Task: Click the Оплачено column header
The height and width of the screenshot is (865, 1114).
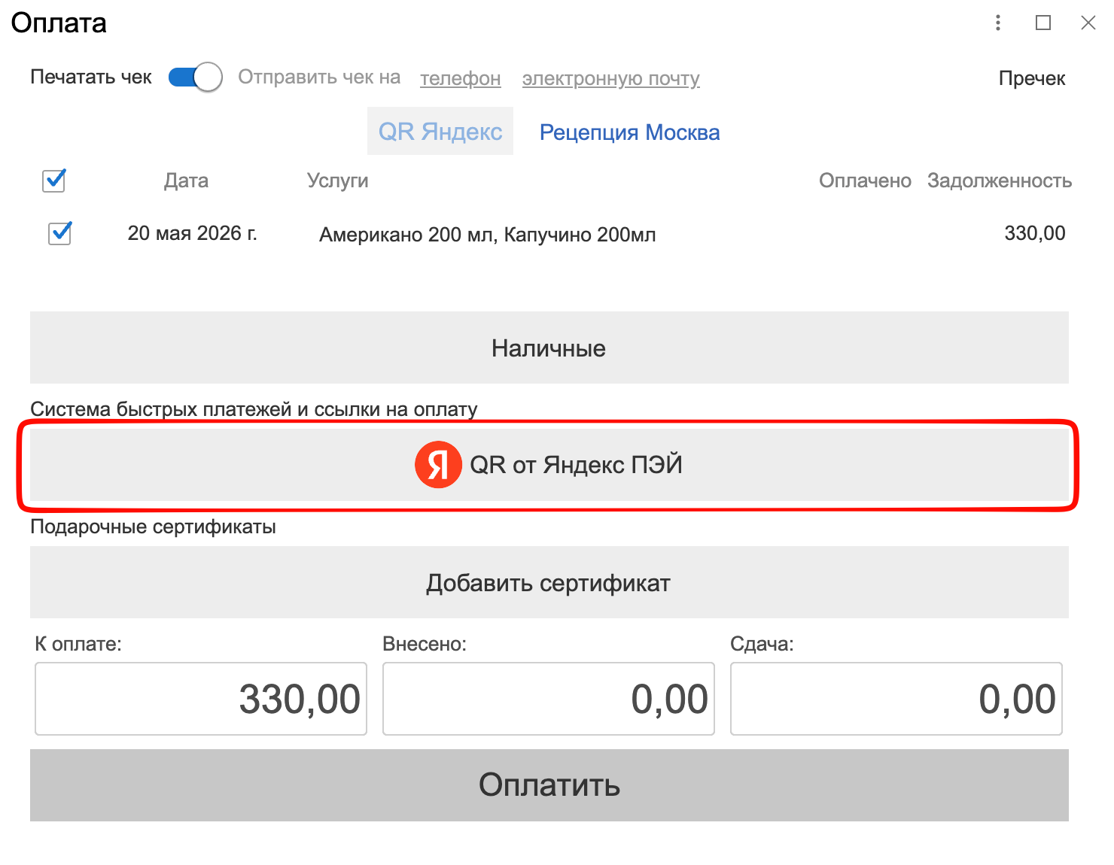Action: point(865,181)
